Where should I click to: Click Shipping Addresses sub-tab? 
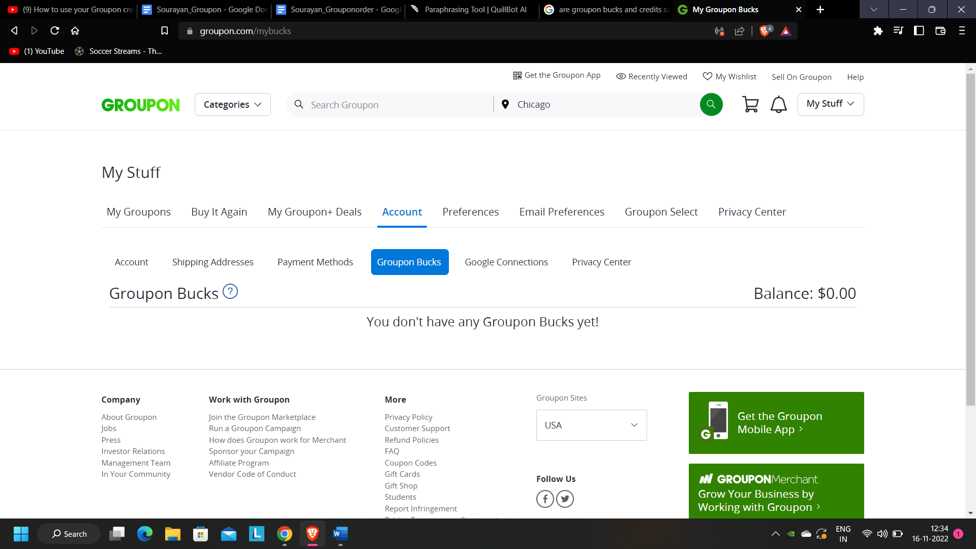click(x=212, y=261)
